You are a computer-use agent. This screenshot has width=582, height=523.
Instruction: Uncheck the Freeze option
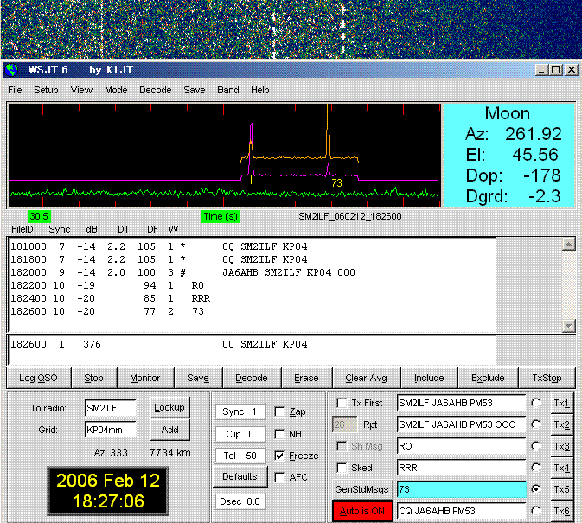point(279,456)
